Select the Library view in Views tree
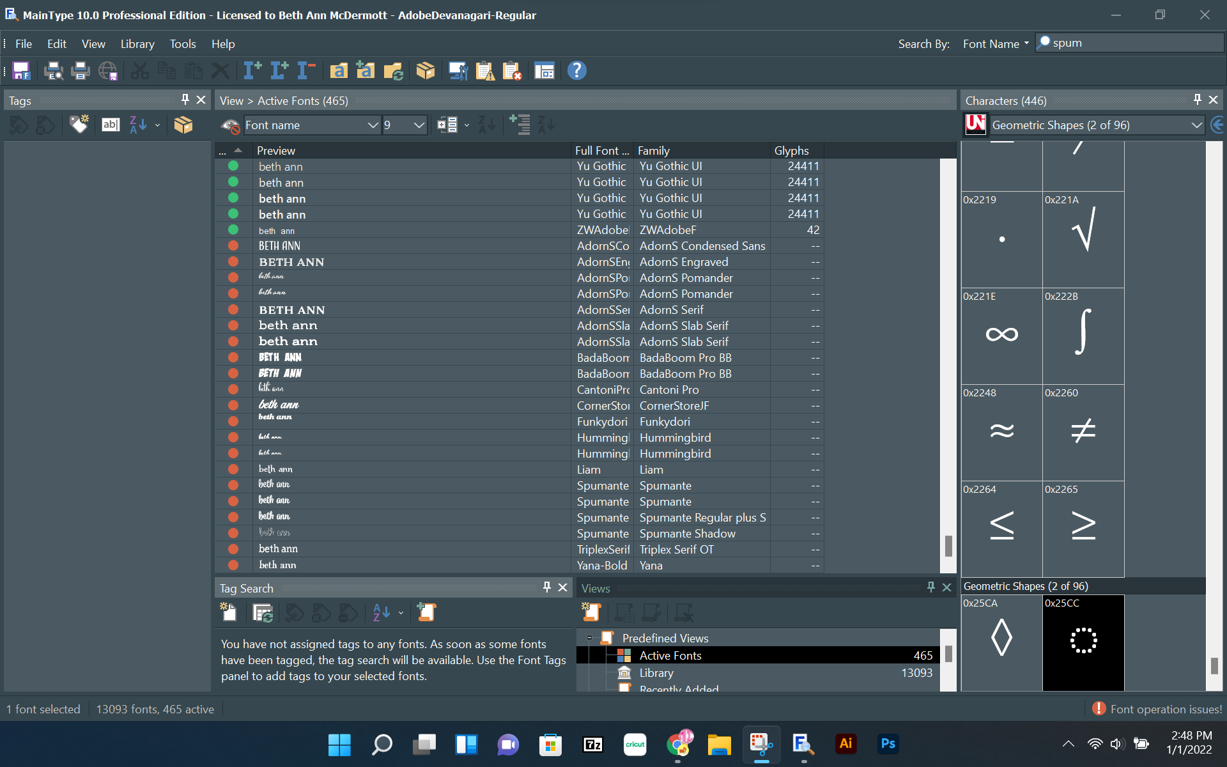This screenshot has width=1227, height=767. [x=656, y=672]
